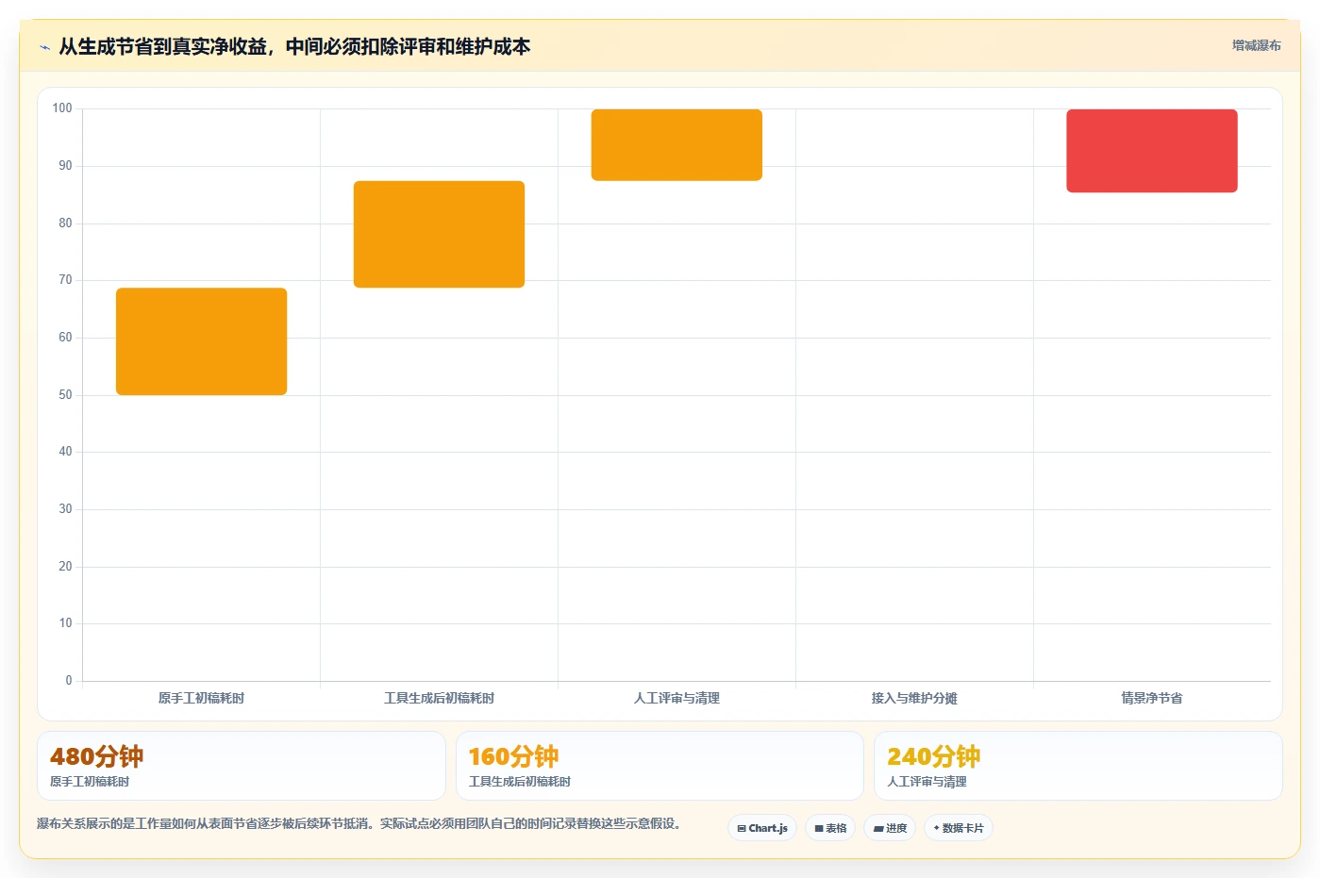Click the orange bar for 原手工初稿耗时
The image size is (1320, 878).
click(201, 341)
